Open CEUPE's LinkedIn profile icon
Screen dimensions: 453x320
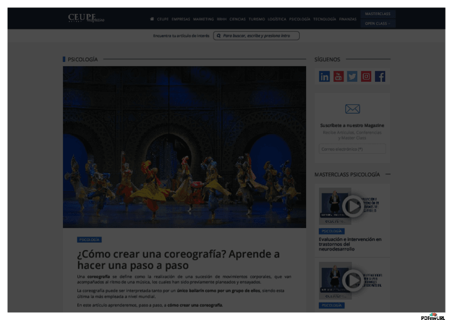point(325,76)
